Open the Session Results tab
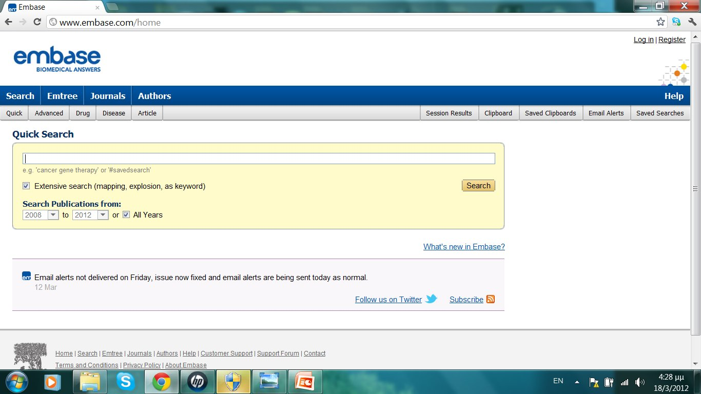 point(449,113)
